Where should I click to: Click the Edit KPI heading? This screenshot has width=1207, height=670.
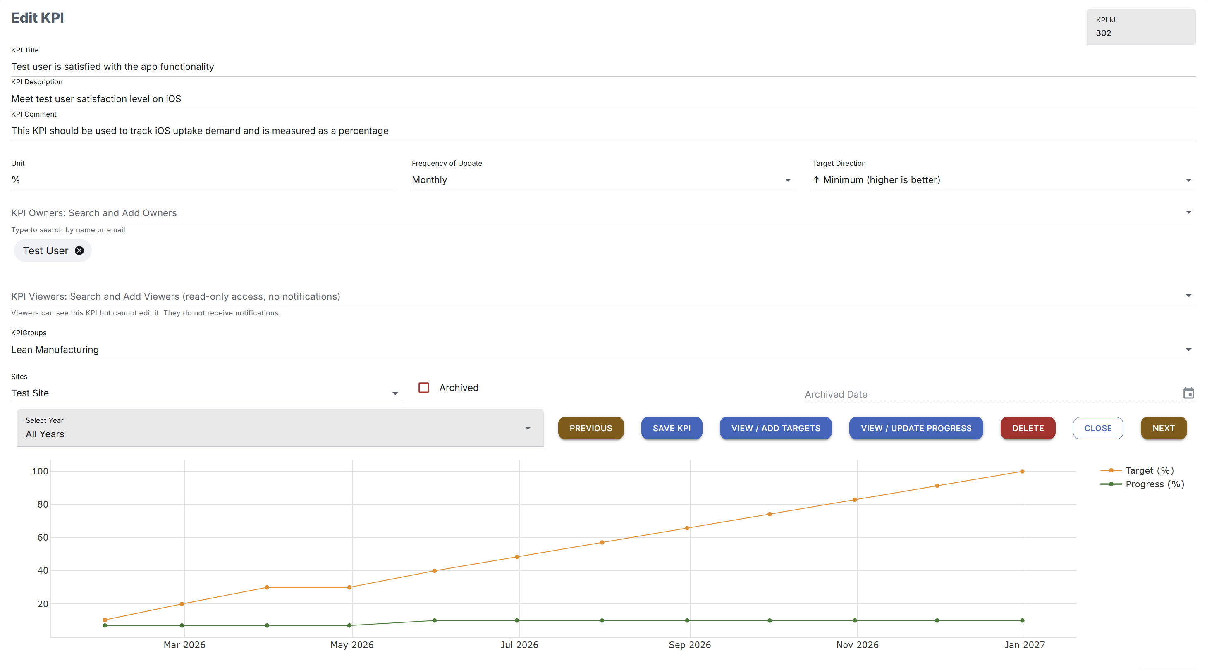(x=38, y=18)
